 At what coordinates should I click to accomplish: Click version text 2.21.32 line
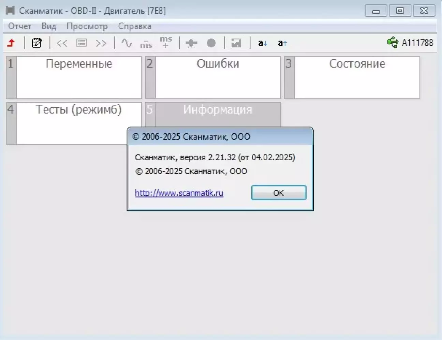[x=215, y=157]
